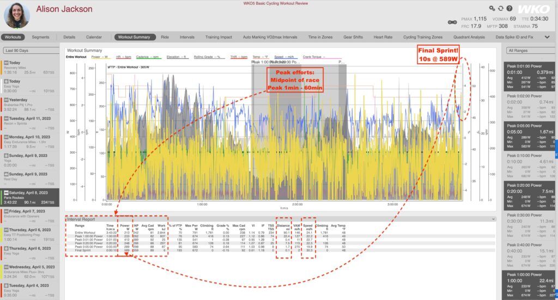
Task: Toggle the Temp °F legend series
Action: tap(260, 57)
